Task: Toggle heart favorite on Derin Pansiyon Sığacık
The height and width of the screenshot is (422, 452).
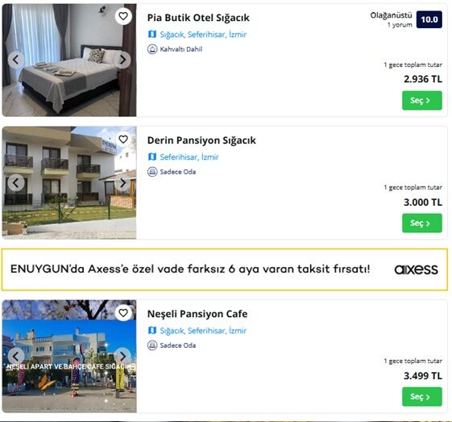Action: click(x=123, y=140)
